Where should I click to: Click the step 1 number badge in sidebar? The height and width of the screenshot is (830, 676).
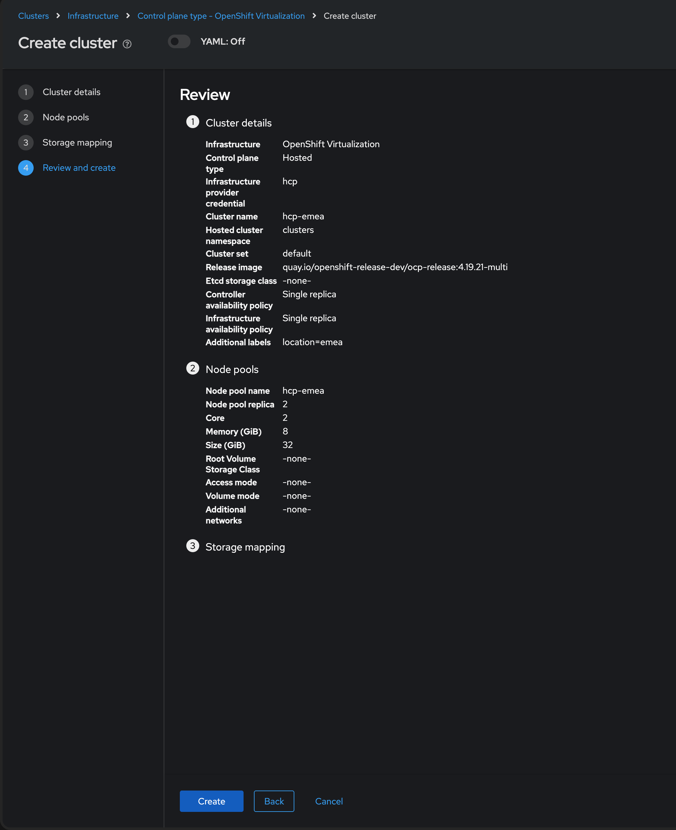[26, 92]
